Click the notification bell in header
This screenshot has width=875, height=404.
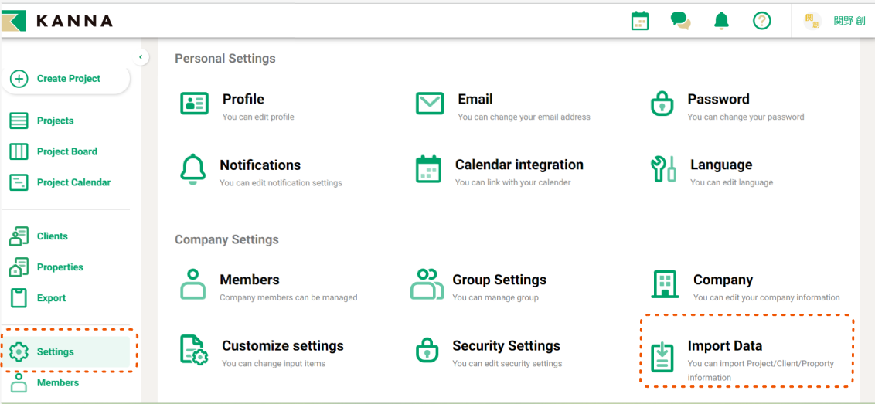coord(721,21)
